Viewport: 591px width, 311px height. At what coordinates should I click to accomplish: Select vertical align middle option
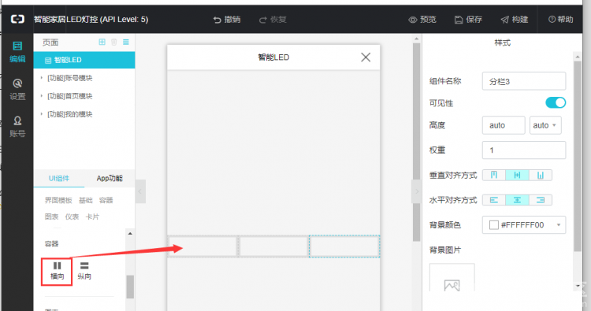click(517, 175)
